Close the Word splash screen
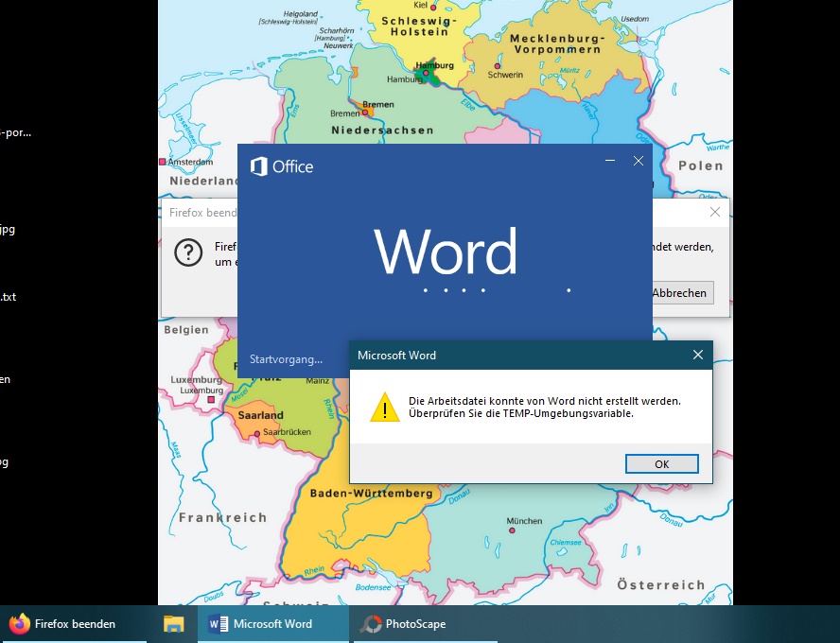Viewport: 840px width, 643px height. pos(638,161)
